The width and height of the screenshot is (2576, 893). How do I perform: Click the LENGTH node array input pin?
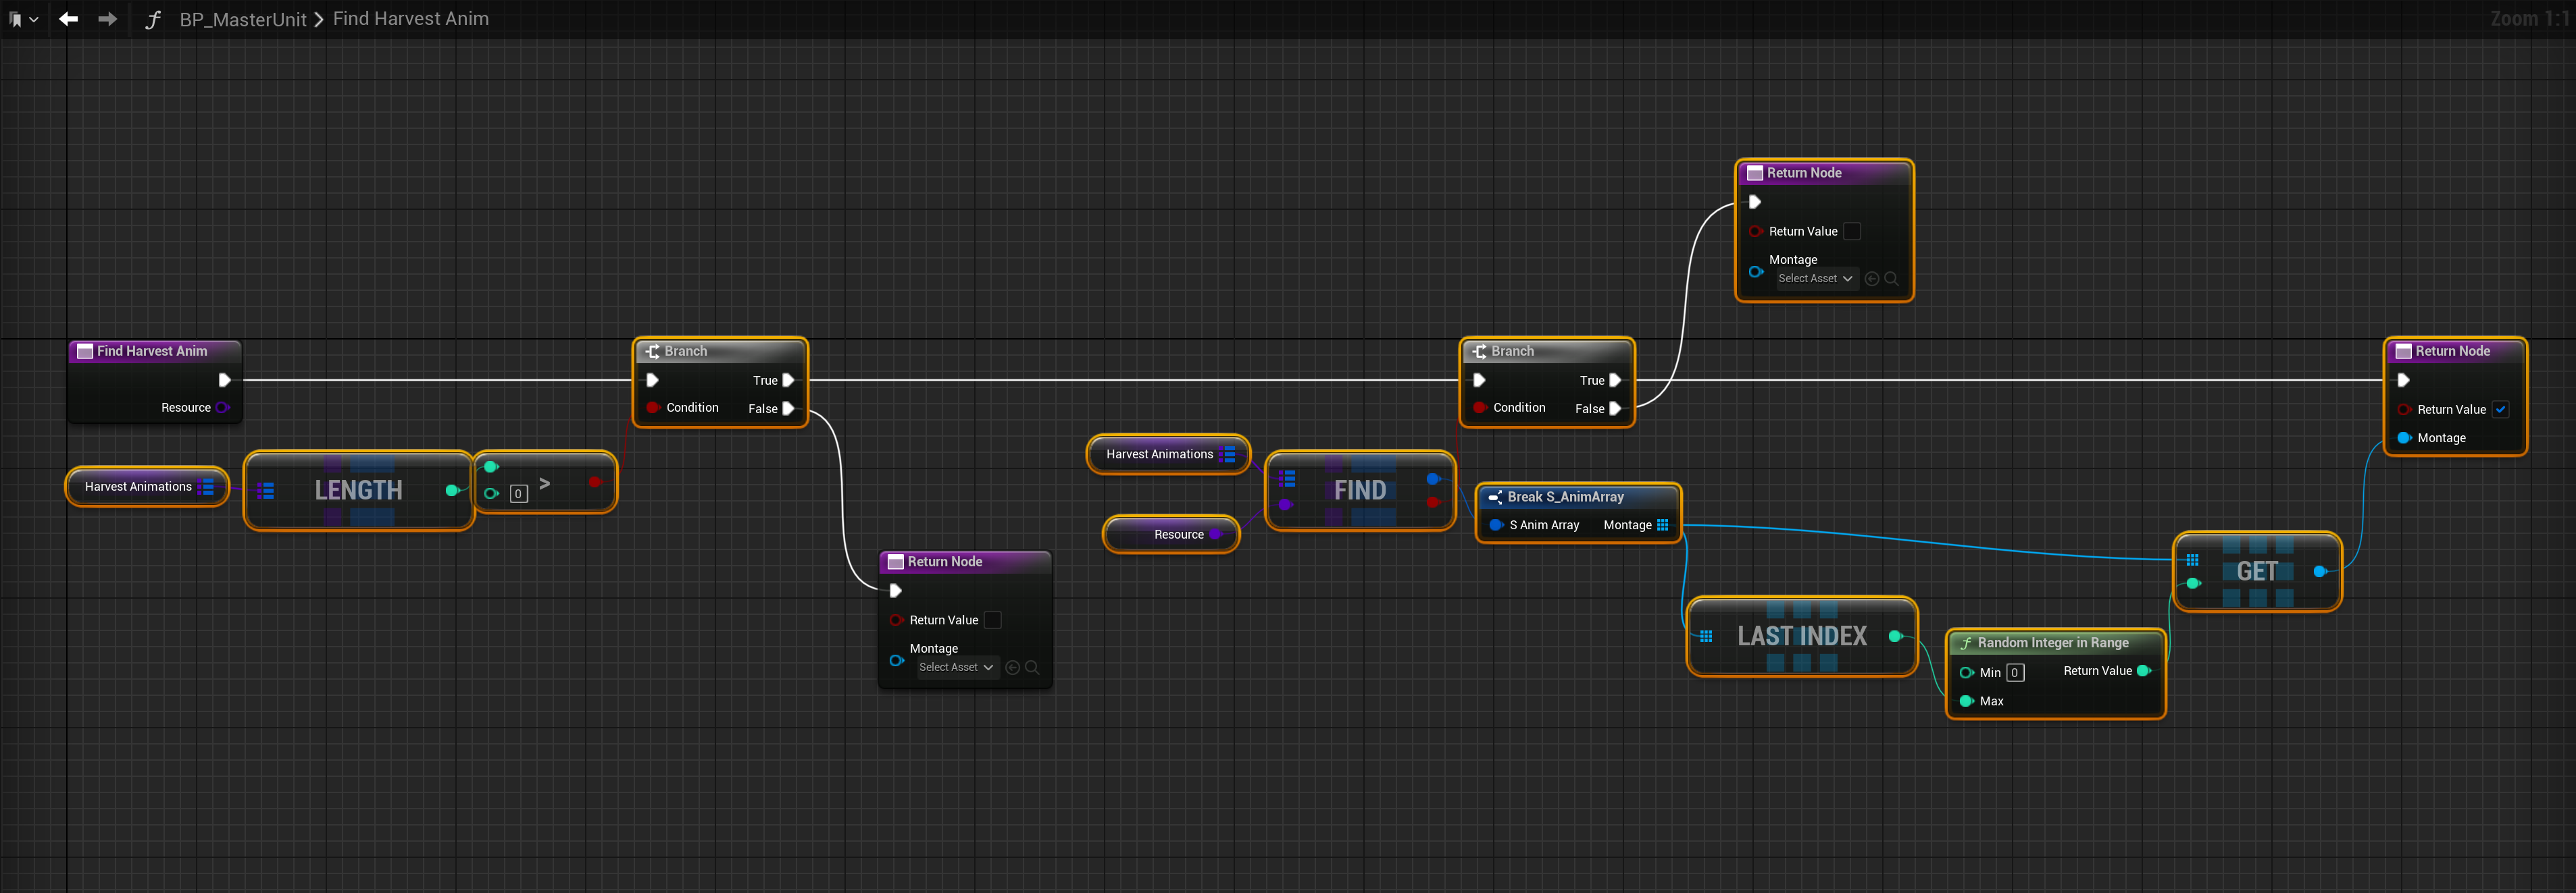pyautogui.click(x=266, y=491)
